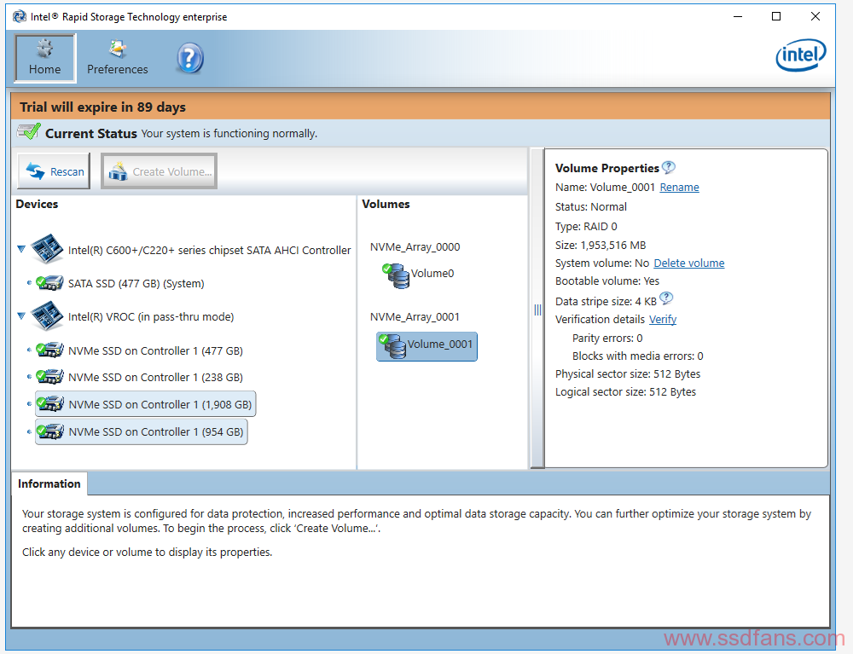The width and height of the screenshot is (853, 654).
Task: Maximize the Rapid Storage Technology window
Action: click(776, 16)
